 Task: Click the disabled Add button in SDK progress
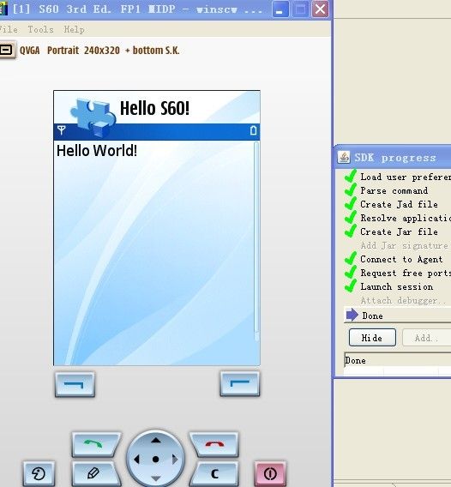426,338
